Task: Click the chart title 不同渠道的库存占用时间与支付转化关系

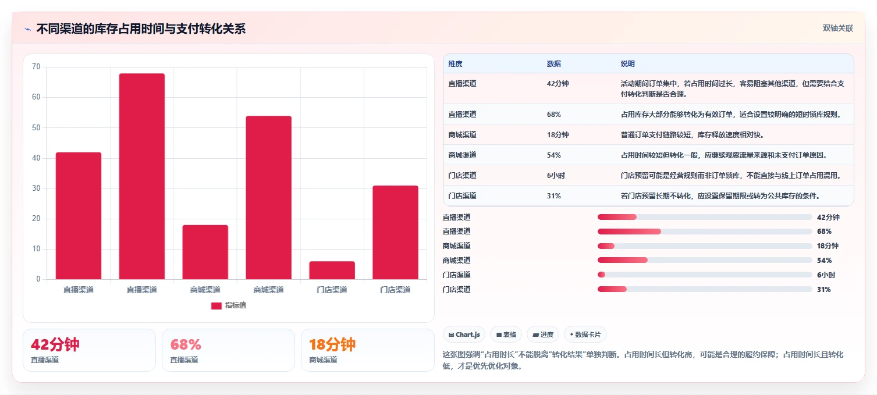Action: point(141,29)
